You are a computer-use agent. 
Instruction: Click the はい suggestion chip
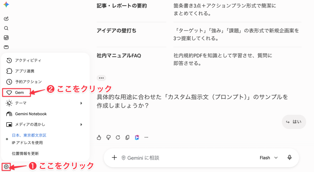294,122
